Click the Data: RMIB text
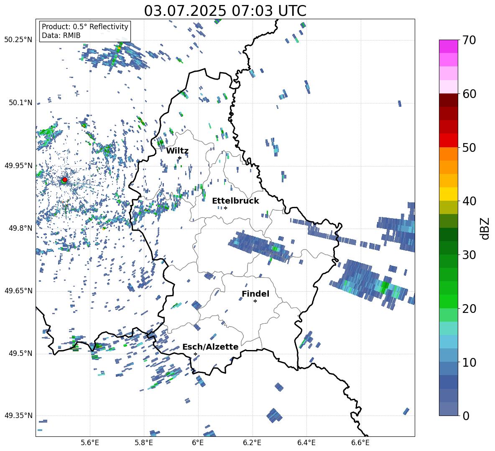The width and height of the screenshot is (495, 451). point(61,35)
